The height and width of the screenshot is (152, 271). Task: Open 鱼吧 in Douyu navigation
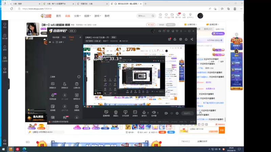pyautogui.click(x=107, y=16)
